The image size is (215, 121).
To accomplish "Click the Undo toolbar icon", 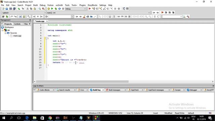I will coord(19,9).
